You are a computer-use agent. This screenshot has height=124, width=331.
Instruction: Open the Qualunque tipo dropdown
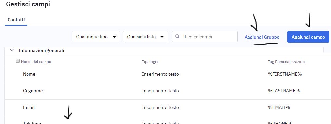[96, 37]
